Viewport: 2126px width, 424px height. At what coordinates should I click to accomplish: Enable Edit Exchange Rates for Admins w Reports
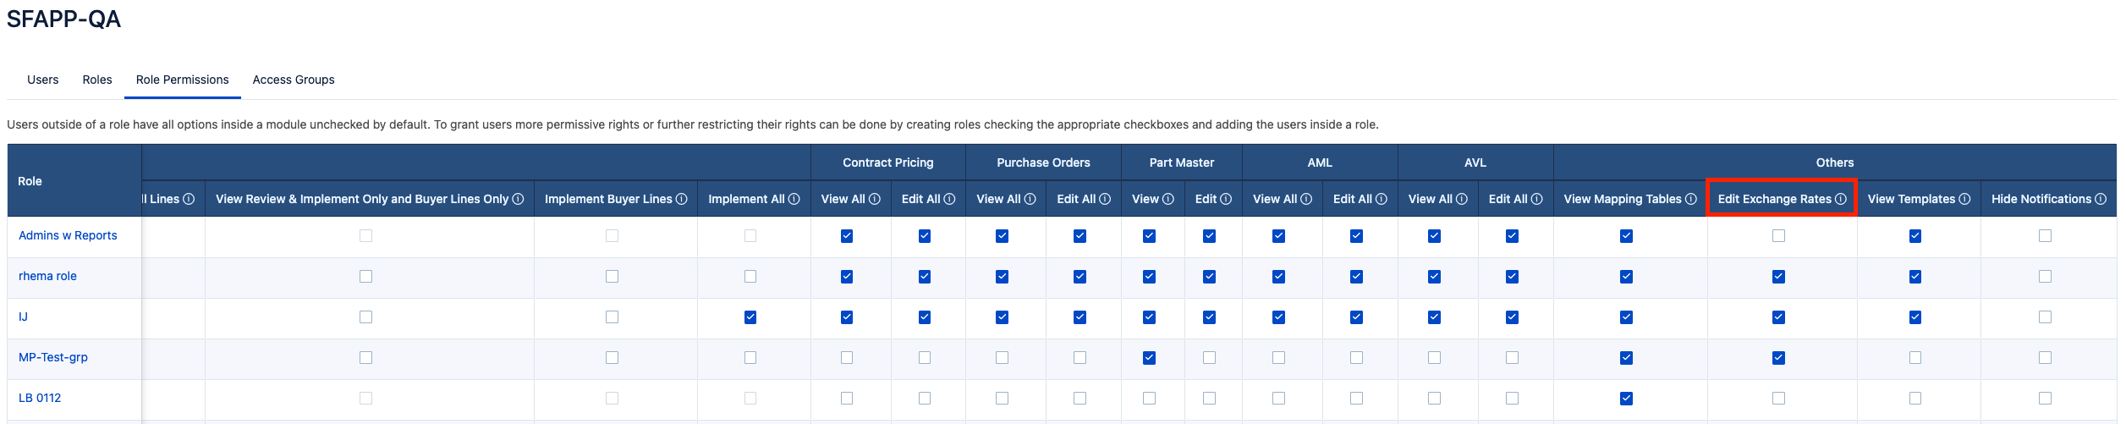(1778, 236)
